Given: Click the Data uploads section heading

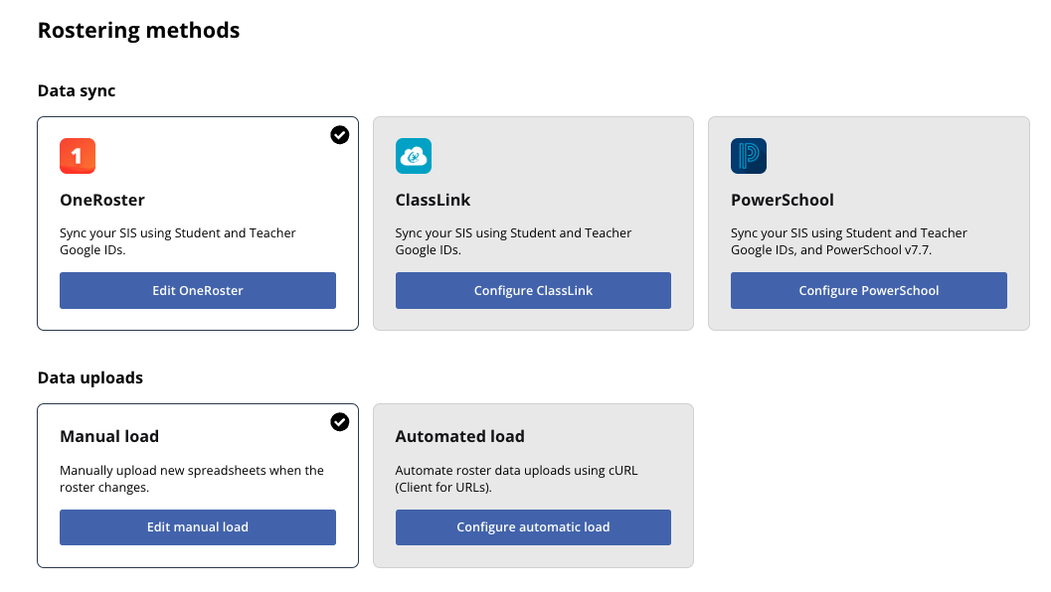Looking at the screenshot, I should [90, 377].
